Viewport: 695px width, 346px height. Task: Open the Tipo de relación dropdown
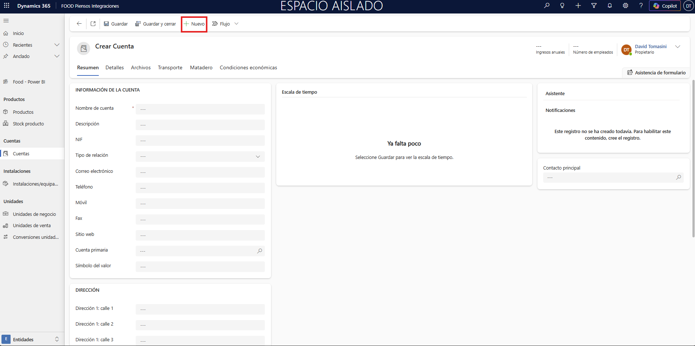coord(200,156)
